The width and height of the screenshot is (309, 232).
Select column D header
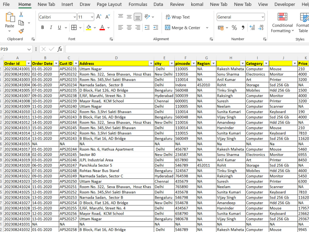(116, 58)
